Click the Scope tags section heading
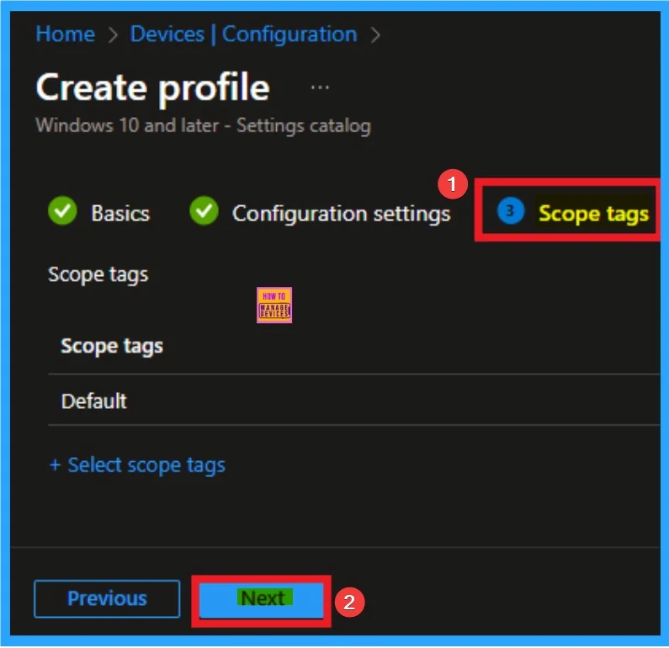The width and height of the screenshot is (669, 648). click(x=98, y=274)
